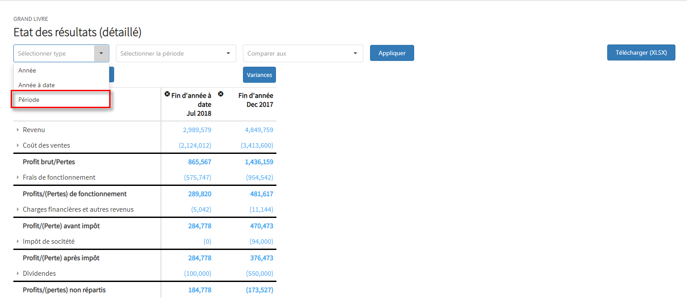Click the Appliquer button
687x306 pixels.
point(392,53)
